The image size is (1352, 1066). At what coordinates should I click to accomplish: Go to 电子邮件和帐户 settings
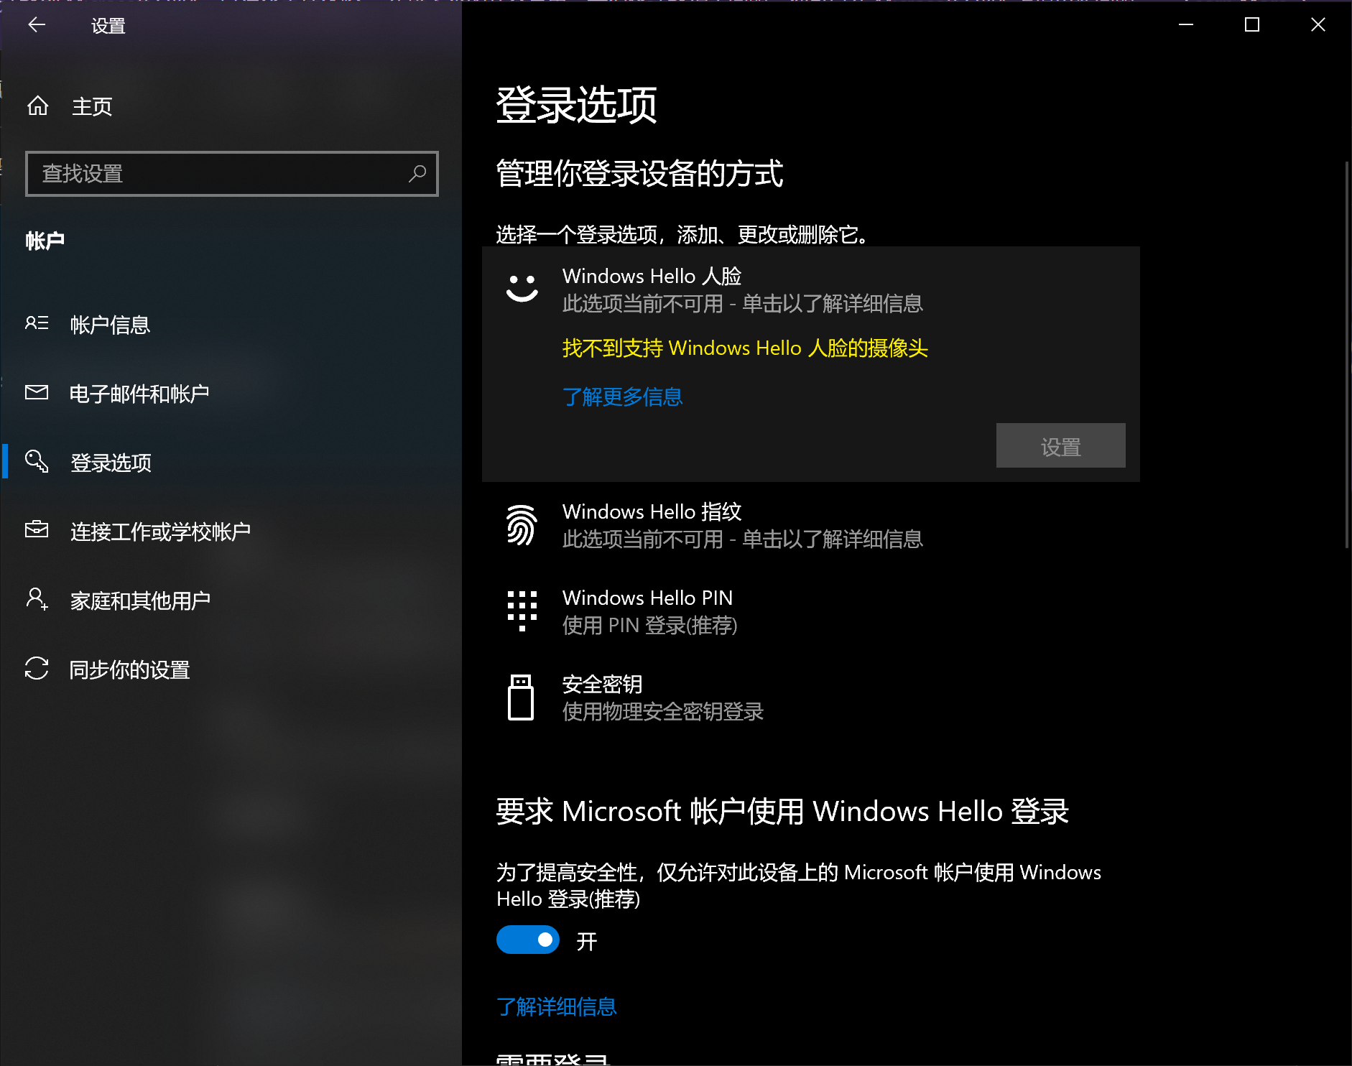[231, 394]
